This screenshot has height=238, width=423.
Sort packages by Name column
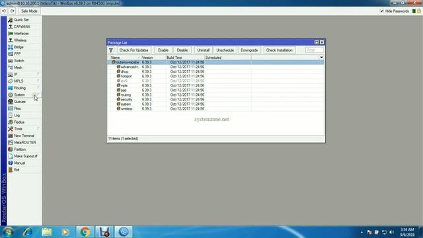tap(126, 58)
